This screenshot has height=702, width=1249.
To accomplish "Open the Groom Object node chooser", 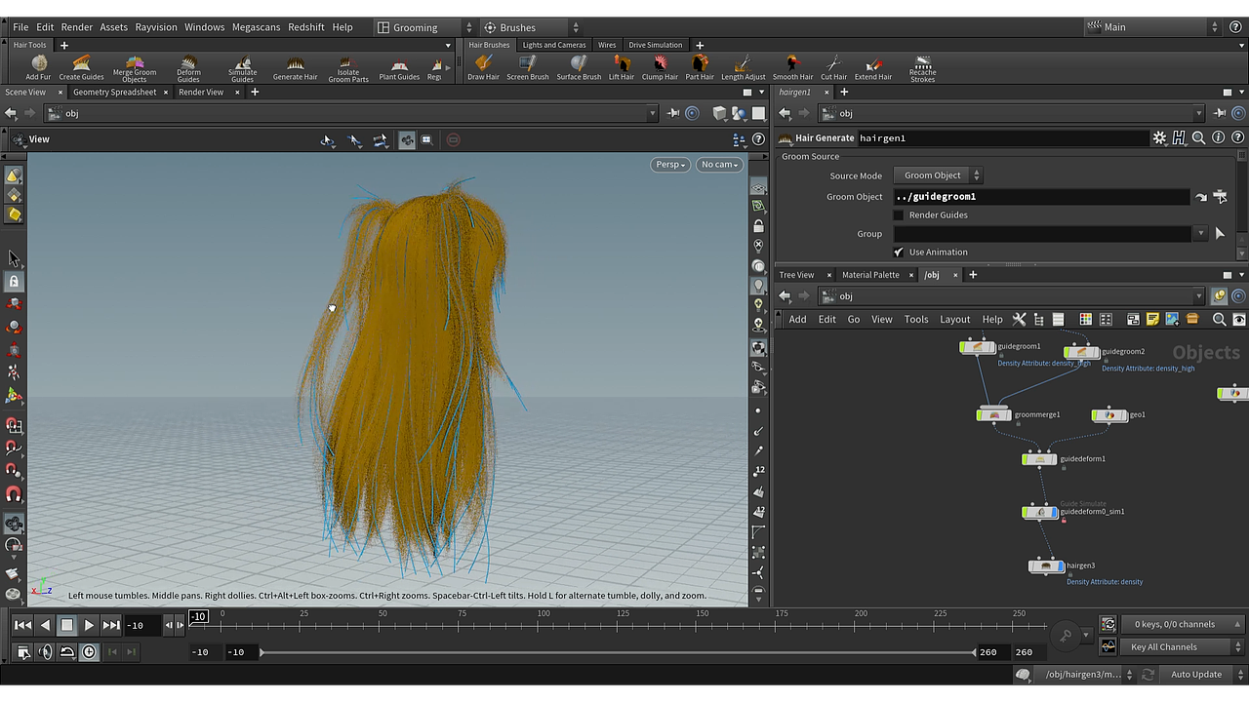I will (x=1221, y=197).
